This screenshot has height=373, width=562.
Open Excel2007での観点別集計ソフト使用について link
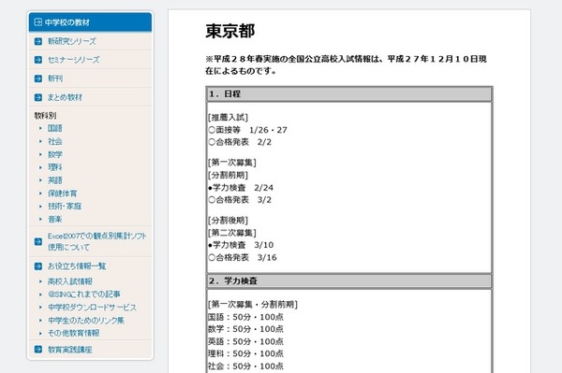pos(97,241)
